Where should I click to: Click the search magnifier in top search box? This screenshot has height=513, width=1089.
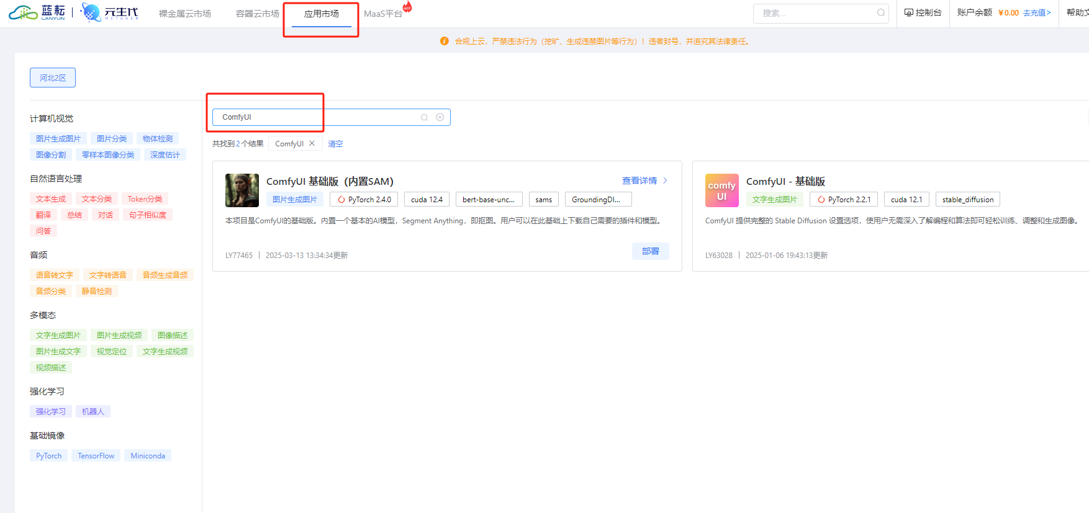click(880, 13)
